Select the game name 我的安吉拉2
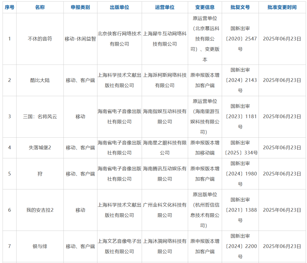 [40, 210]
